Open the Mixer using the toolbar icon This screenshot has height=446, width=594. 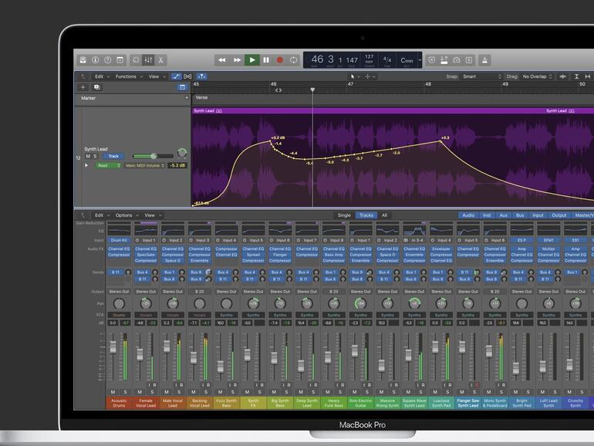(x=148, y=60)
